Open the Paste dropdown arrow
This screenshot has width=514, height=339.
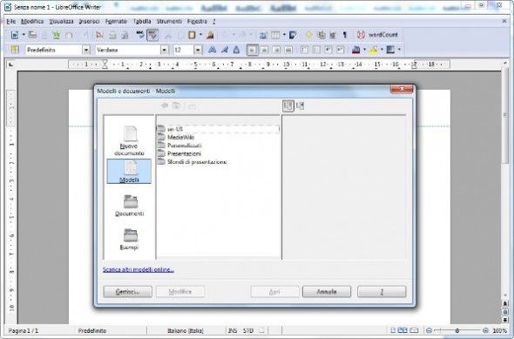click(x=200, y=35)
